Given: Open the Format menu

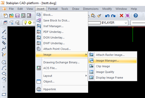Looking at the screenshot, I should tap(53, 9).
